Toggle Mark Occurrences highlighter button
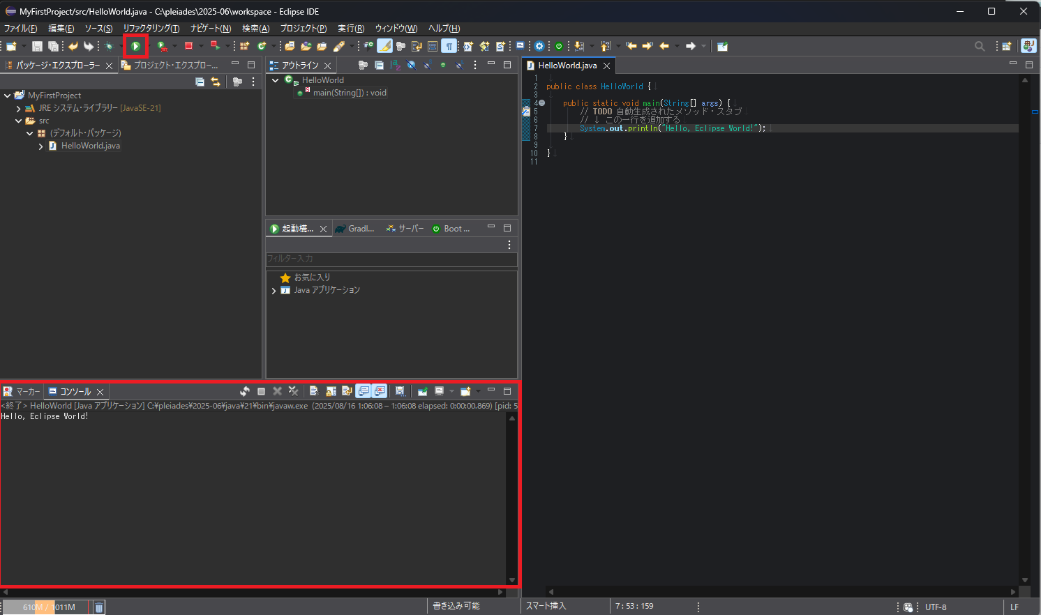 pos(384,46)
